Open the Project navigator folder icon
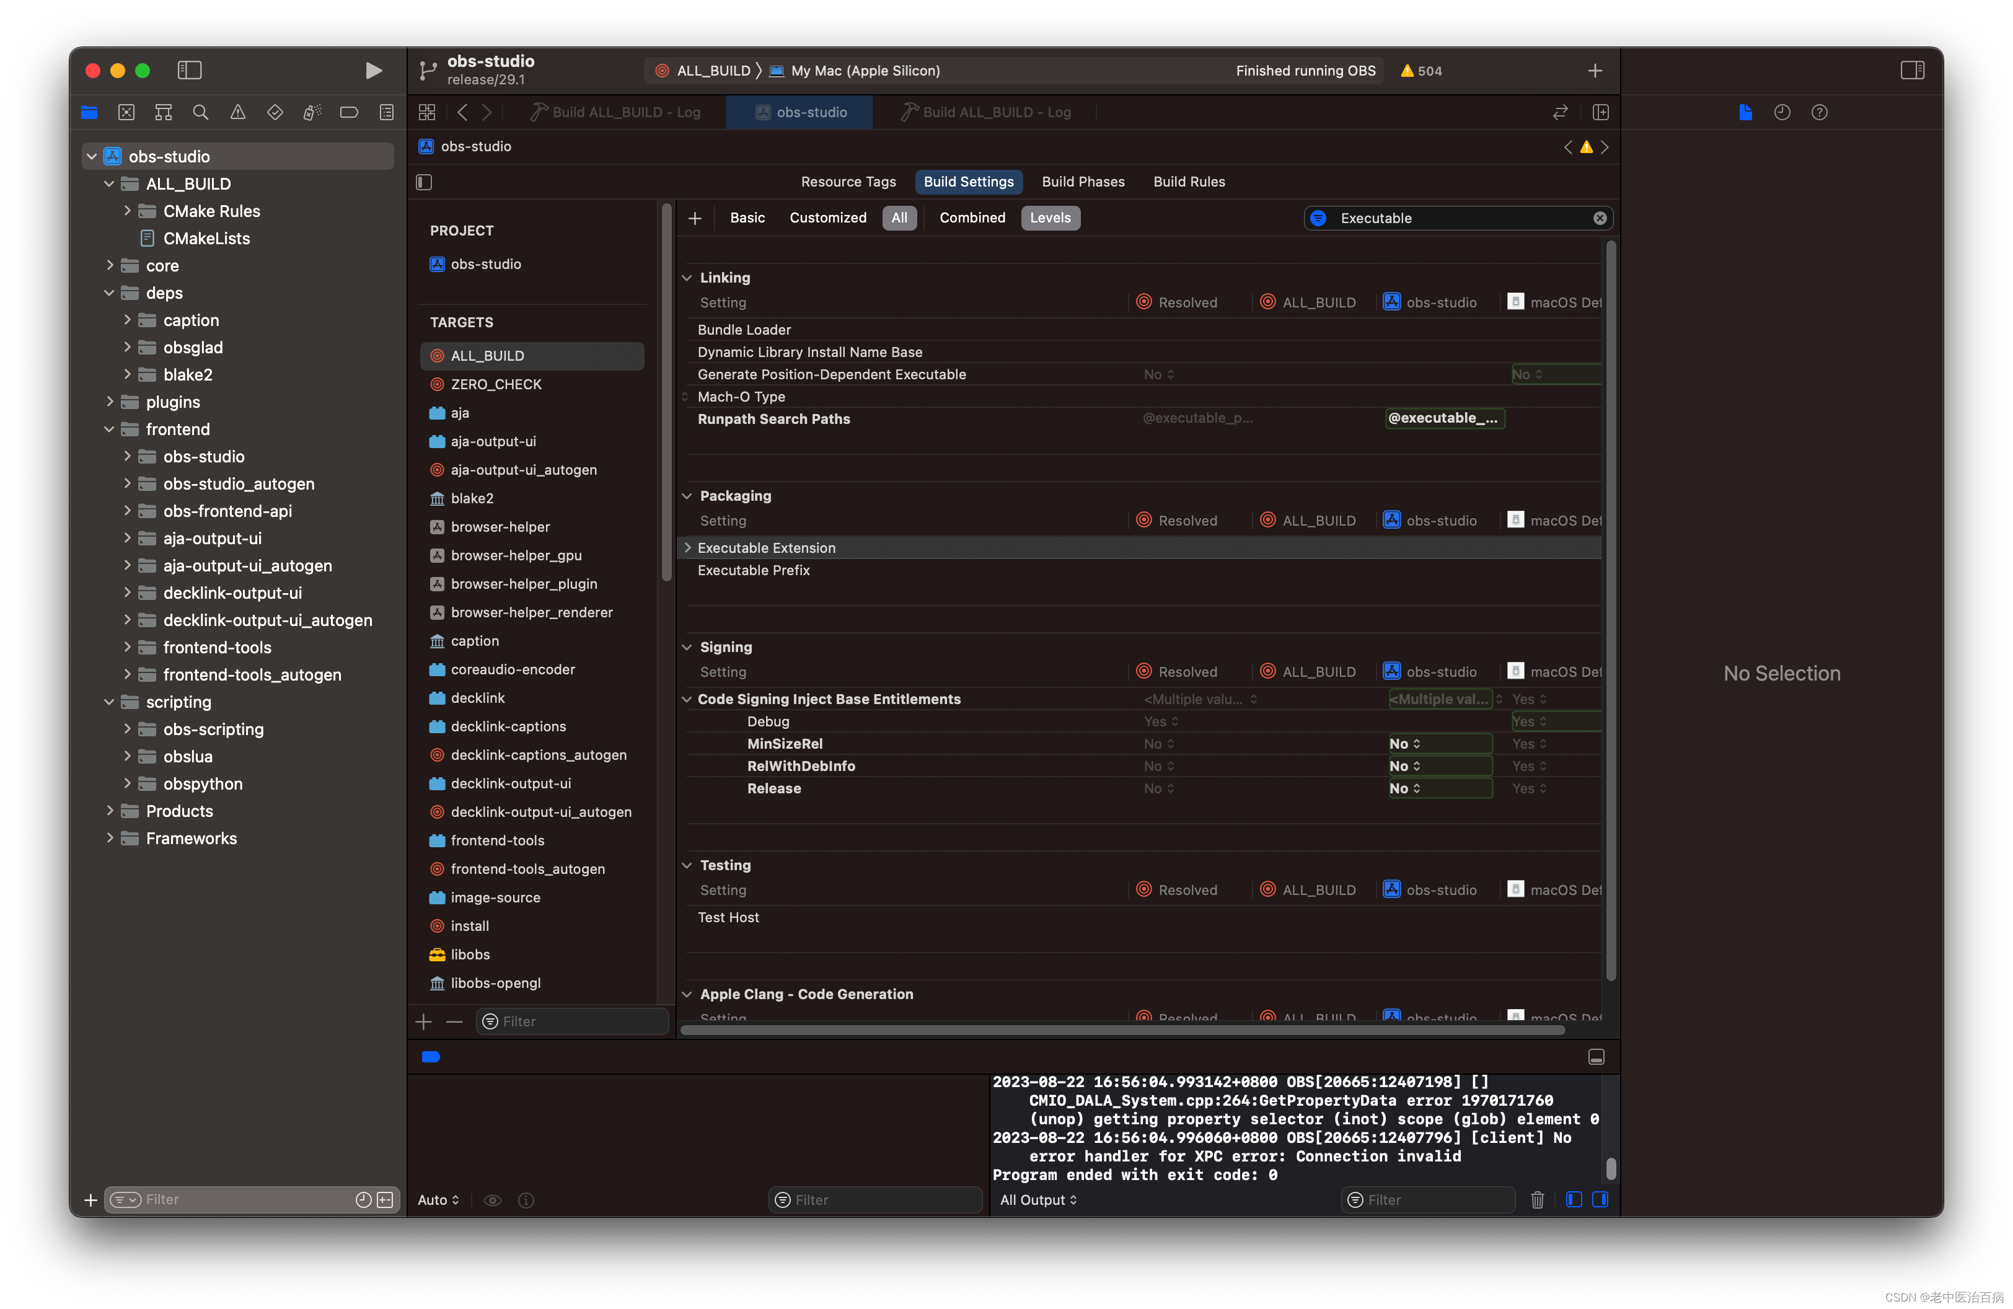Viewport: 2013px width, 1309px height. click(90, 112)
